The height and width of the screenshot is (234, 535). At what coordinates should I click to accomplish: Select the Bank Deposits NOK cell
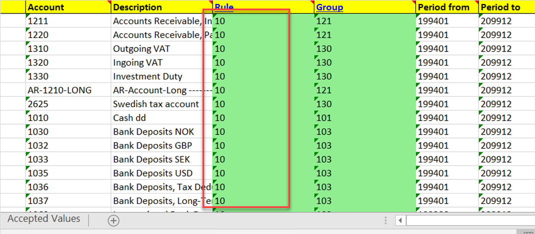click(161, 131)
